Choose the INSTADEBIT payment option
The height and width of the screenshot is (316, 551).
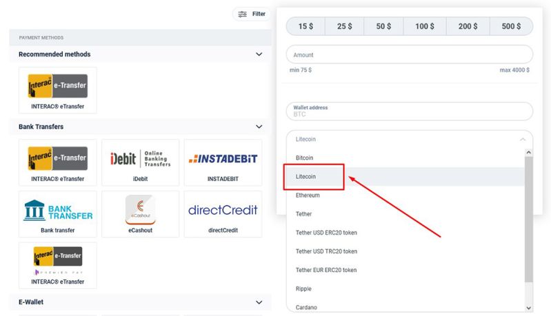223,158
